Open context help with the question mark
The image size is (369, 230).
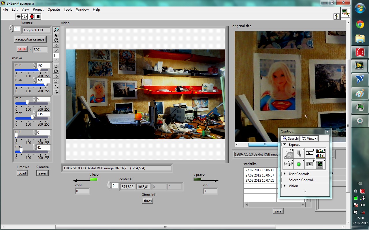pyautogui.click(x=336, y=16)
